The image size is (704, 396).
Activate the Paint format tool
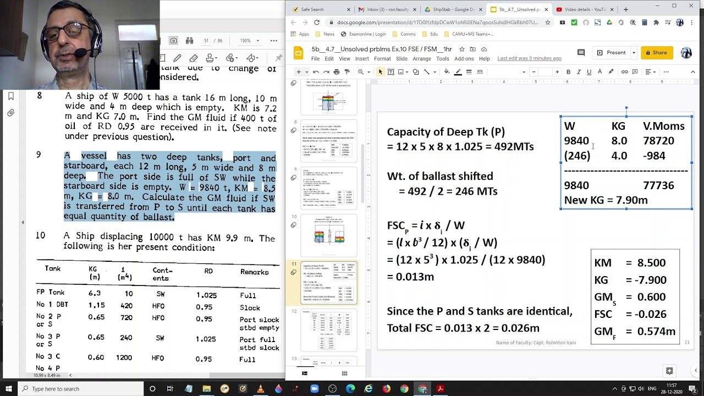346,72
